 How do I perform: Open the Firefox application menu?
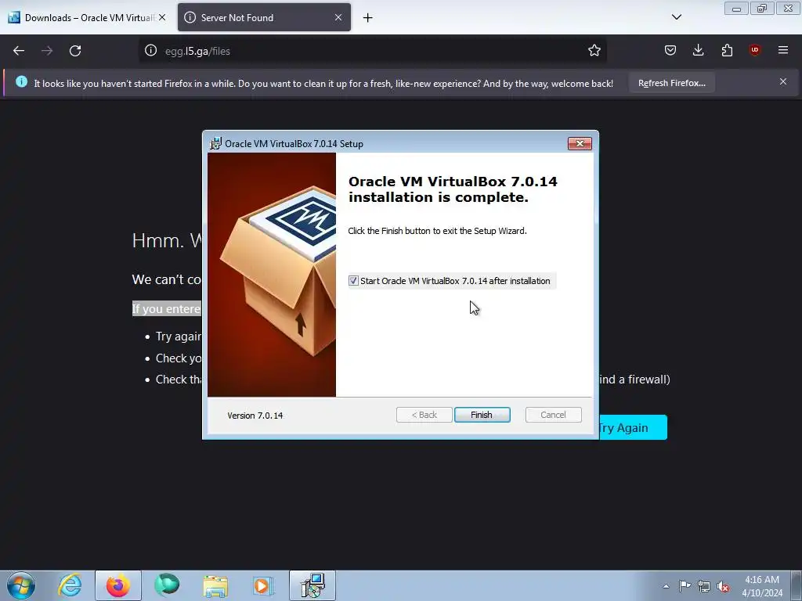[783, 50]
